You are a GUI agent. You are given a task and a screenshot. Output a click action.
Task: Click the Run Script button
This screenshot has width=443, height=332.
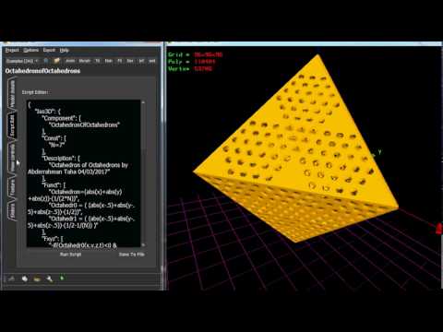(x=70, y=255)
